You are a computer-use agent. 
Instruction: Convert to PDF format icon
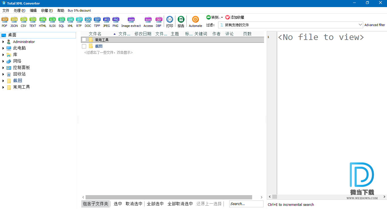pyautogui.click(x=5, y=20)
